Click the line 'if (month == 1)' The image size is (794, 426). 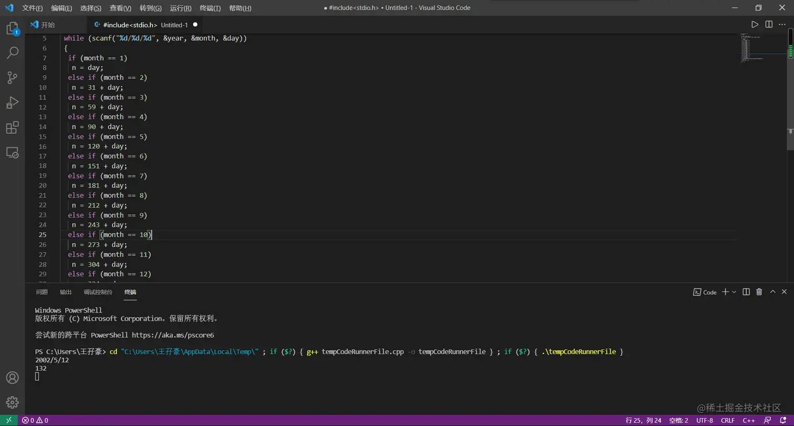click(x=98, y=58)
